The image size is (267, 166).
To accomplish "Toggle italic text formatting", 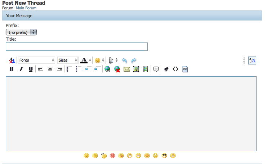I will pyautogui.click(x=21, y=69).
